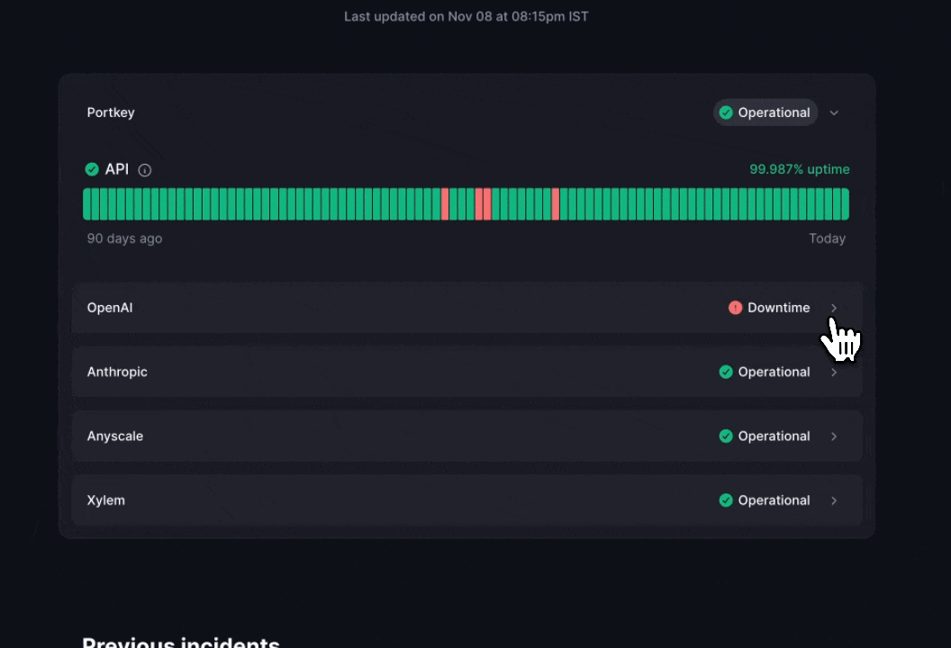
Task: Click the Operational check icon on Xylem row
Action: [726, 500]
